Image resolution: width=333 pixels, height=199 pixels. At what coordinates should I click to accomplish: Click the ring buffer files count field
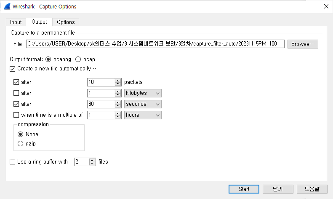point(82,162)
